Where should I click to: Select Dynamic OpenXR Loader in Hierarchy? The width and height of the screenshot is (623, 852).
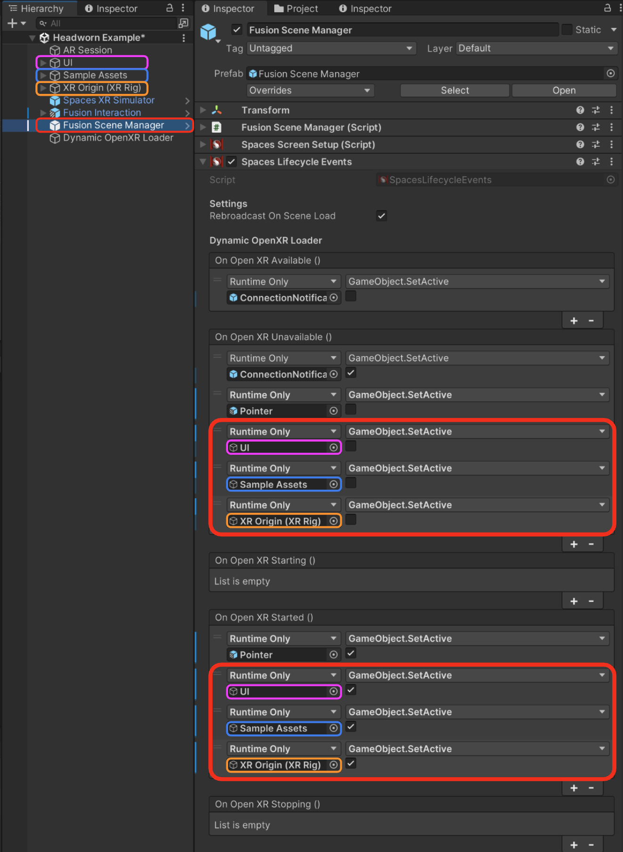click(x=118, y=138)
